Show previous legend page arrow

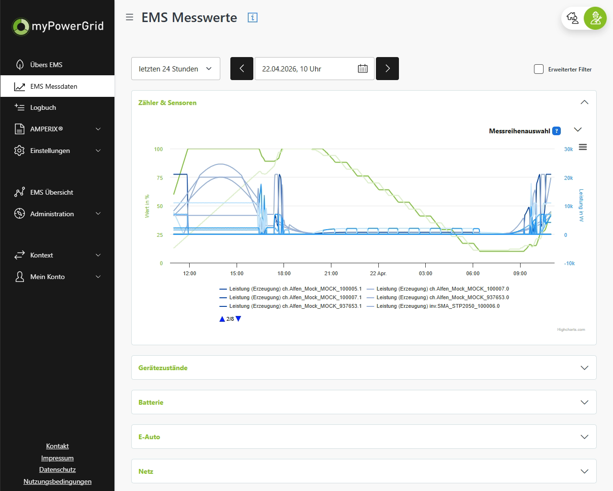pyautogui.click(x=222, y=319)
